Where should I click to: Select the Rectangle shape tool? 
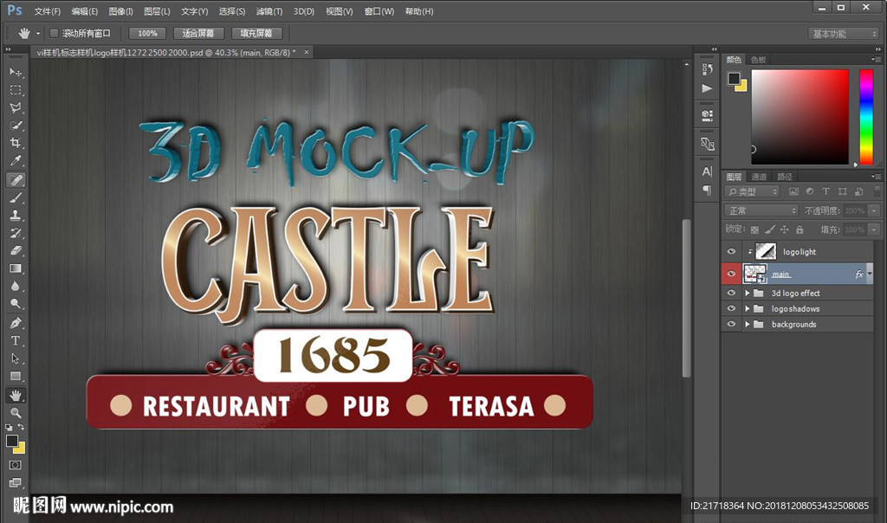click(16, 376)
